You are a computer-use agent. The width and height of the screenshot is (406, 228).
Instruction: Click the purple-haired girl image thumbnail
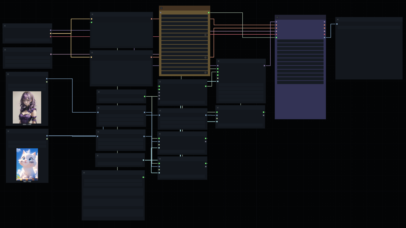27,107
